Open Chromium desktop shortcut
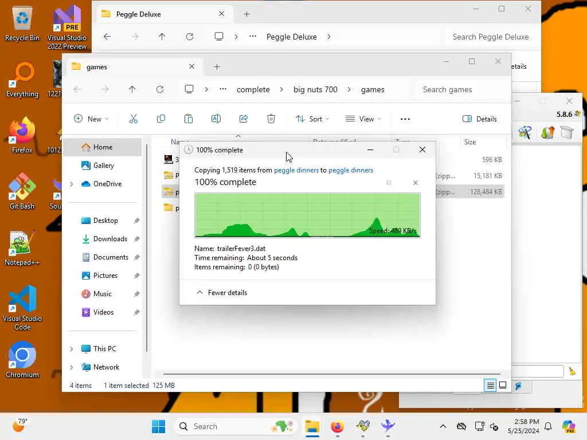Image resolution: width=587 pixels, height=440 pixels. (x=22, y=360)
